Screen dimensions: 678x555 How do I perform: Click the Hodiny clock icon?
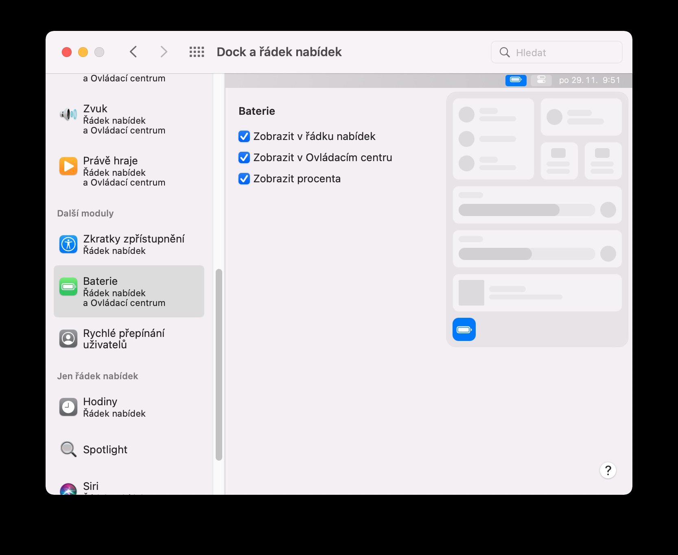68,407
